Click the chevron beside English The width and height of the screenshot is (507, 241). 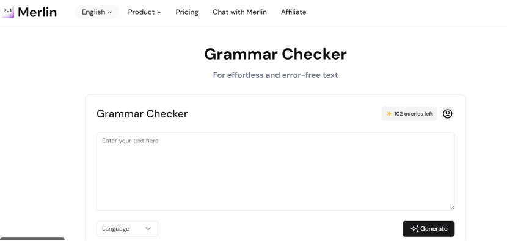pyautogui.click(x=109, y=13)
